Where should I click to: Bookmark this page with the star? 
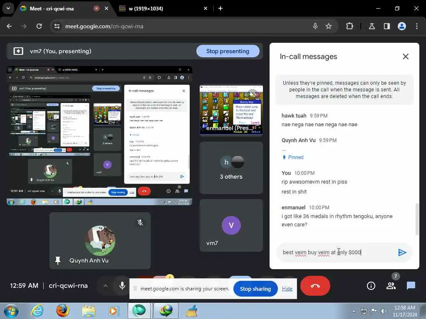[x=329, y=26]
